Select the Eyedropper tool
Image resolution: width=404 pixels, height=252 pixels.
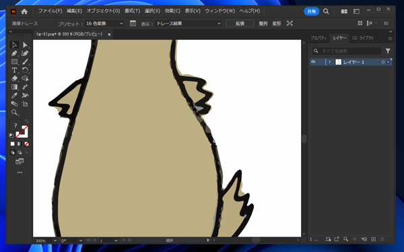tap(14, 96)
